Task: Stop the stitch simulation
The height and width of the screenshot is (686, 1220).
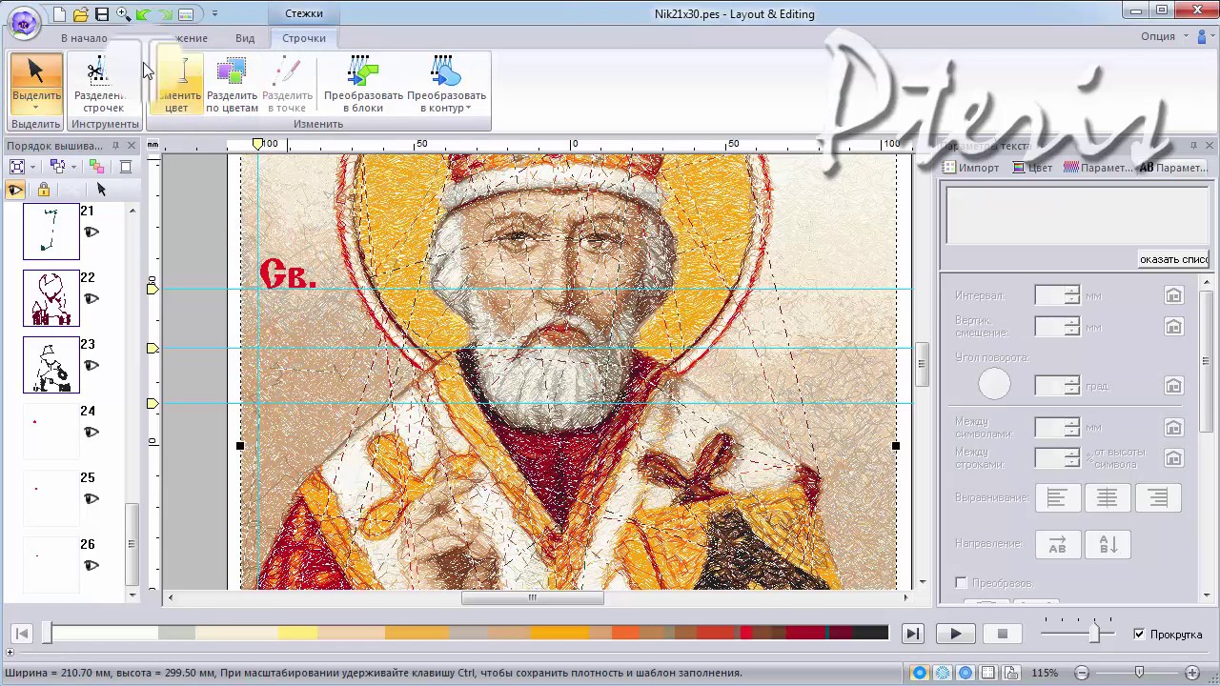Action: click(x=1003, y=634)
